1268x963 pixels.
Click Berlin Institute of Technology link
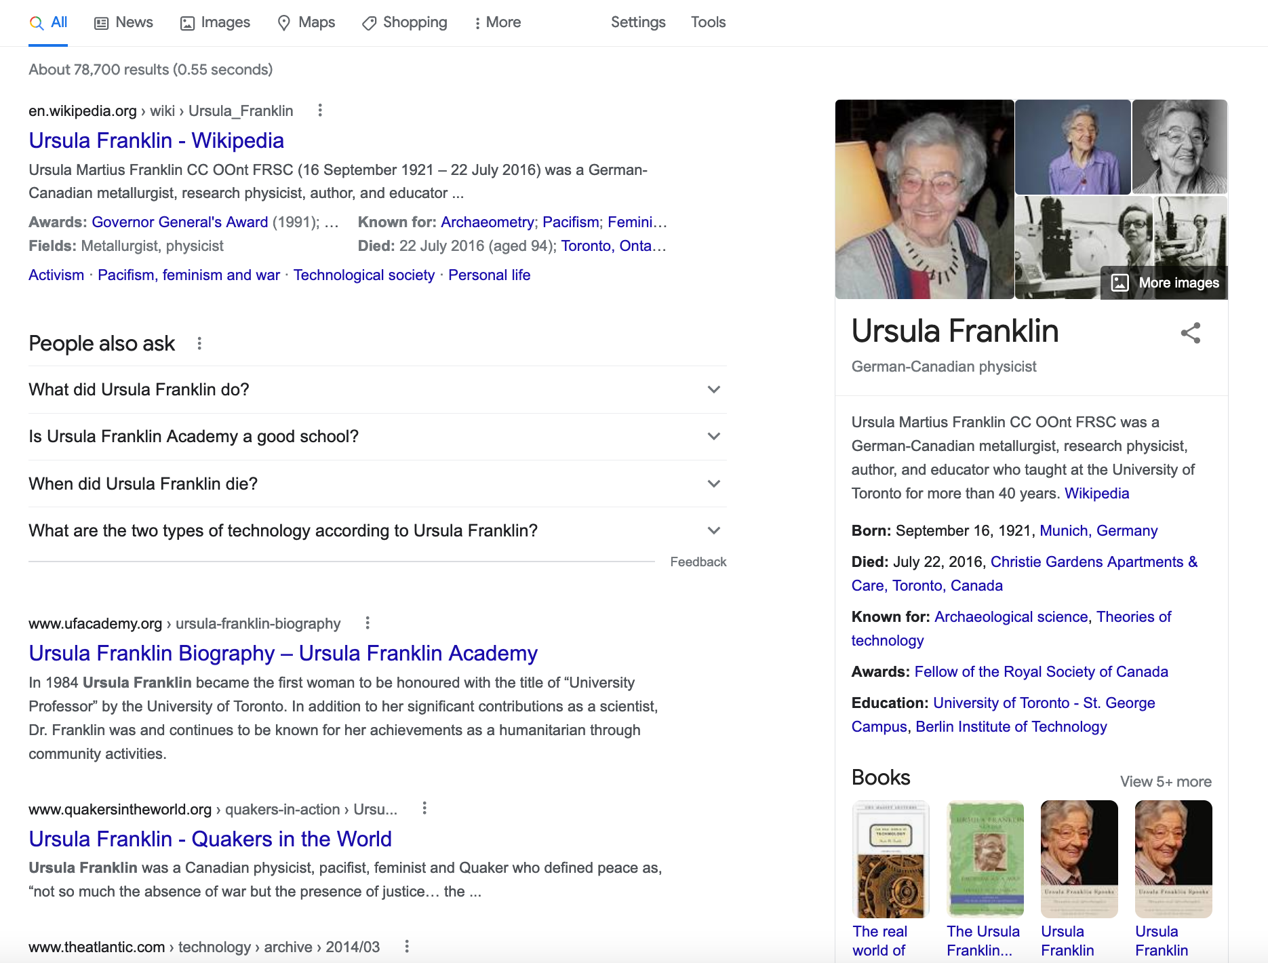[1011, 727]
